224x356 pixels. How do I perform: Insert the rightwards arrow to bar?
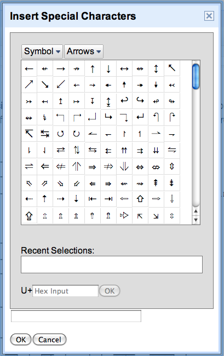(x=108, y=199)
